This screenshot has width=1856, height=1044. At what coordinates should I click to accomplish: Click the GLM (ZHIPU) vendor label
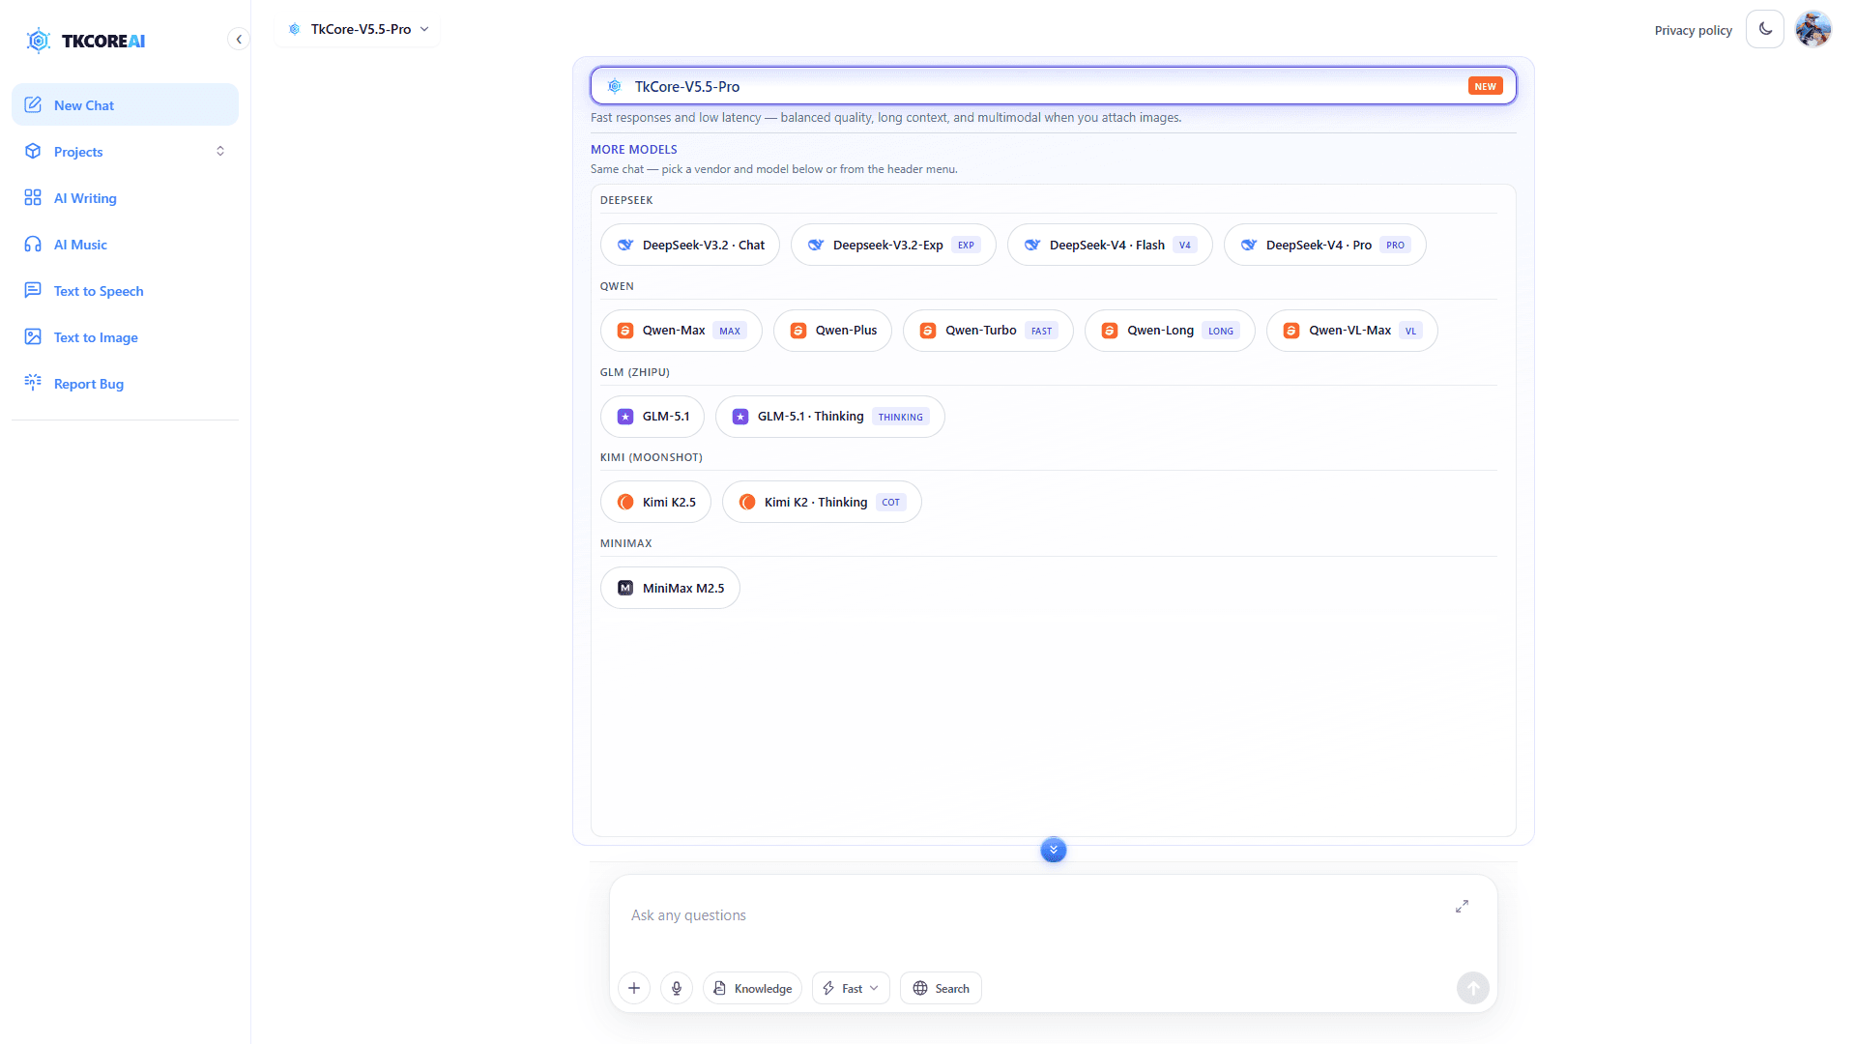pos(634,372)
